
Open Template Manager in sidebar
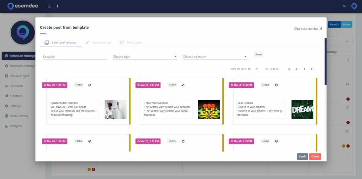click(x=20, y=66)
